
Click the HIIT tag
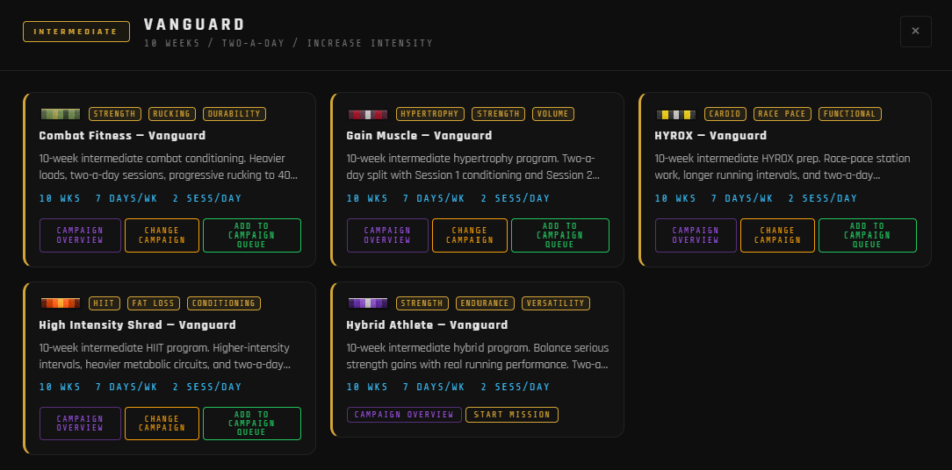(105, 303)
